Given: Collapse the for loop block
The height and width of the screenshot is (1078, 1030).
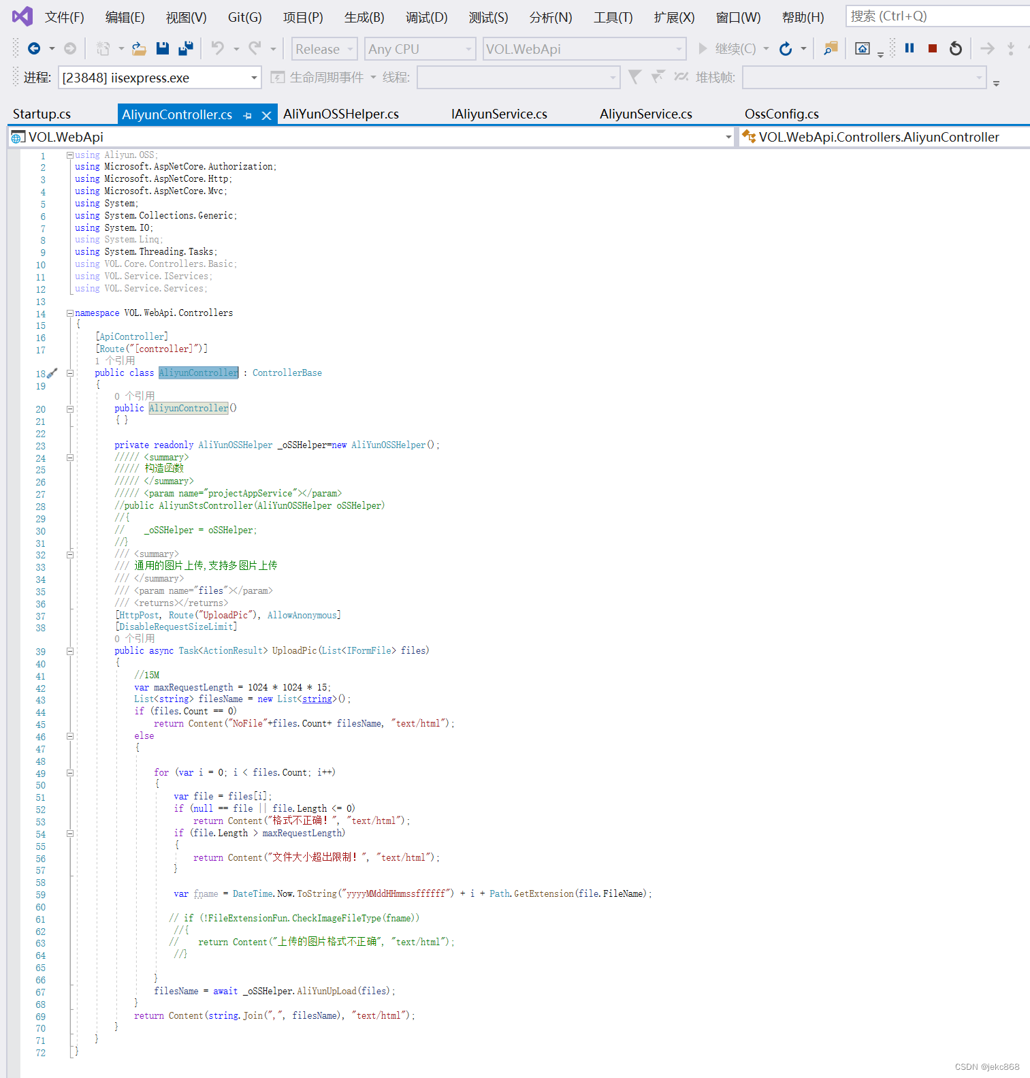Looking at the screenshot, I should point(69,773).
